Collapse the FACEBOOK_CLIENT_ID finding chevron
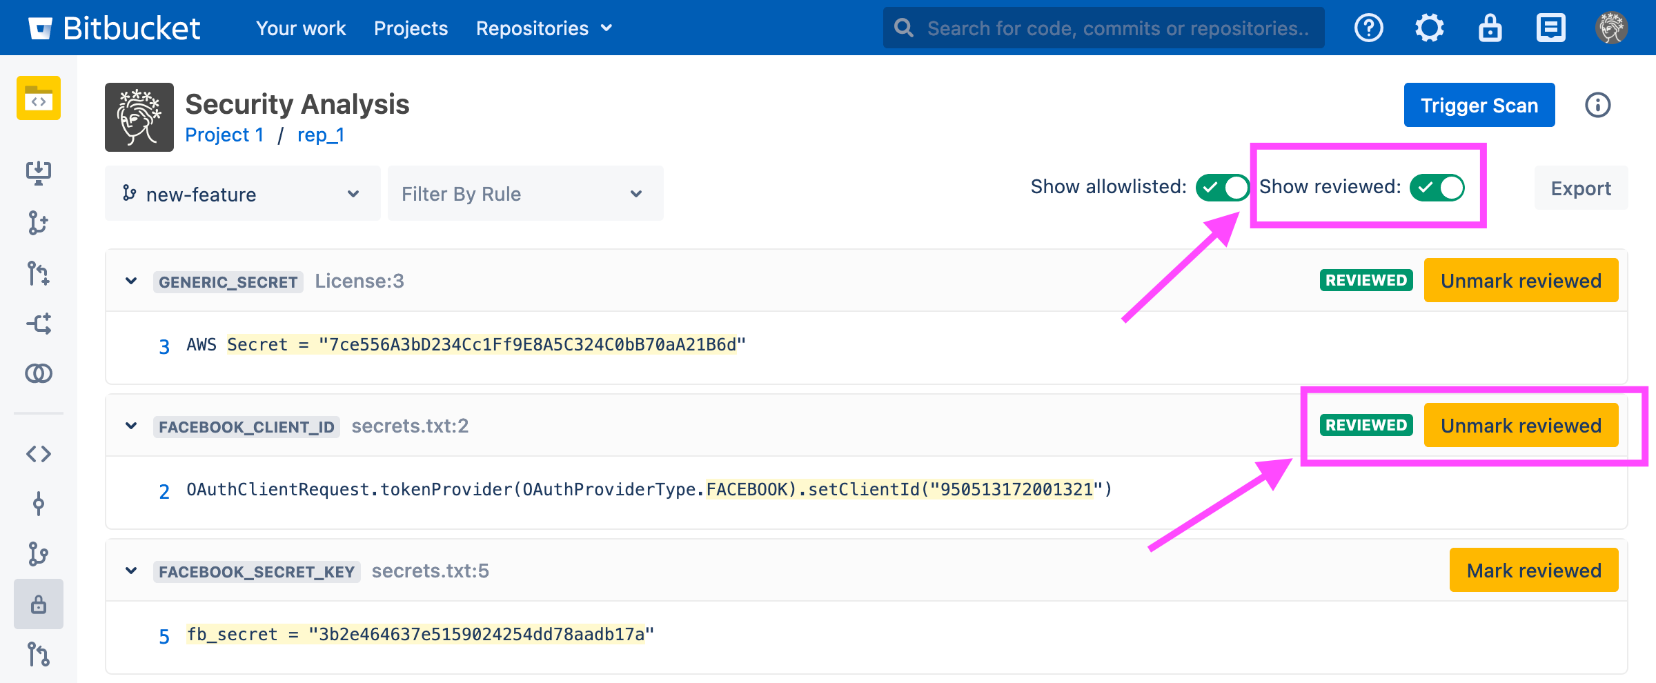 point(131,426)
